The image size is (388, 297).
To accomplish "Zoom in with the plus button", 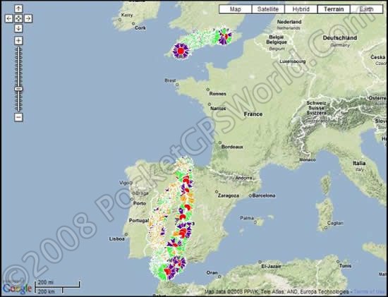I will 18,41.
